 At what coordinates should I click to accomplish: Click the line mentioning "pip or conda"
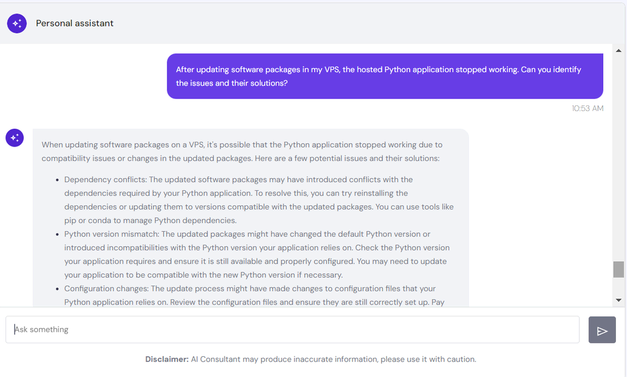pos(151,221)
